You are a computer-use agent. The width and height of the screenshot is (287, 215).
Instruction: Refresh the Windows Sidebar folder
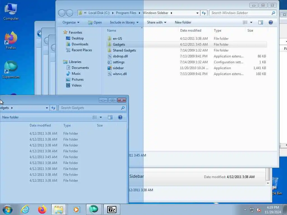204,13
